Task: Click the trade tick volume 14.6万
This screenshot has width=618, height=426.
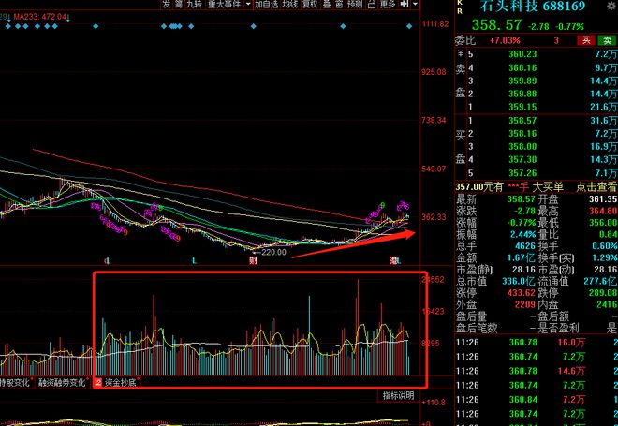Action: click(x=571, y=371)
